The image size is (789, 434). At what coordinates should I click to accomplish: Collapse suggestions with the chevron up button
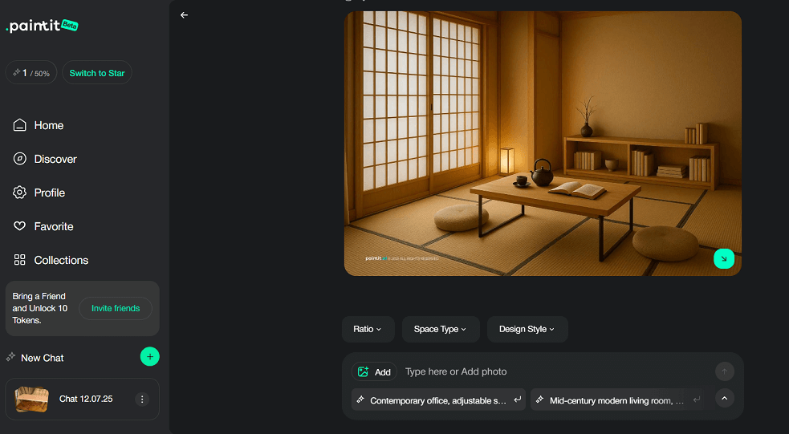[724, 399]
